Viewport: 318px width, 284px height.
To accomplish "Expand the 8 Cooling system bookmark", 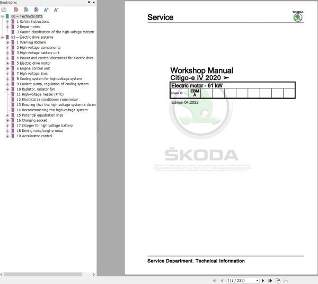I will pyautogui.click(x=8, y=79).
